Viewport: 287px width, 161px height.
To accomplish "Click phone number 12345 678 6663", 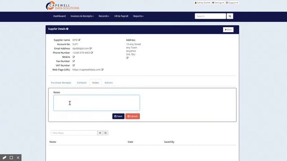I will [81, 53].
